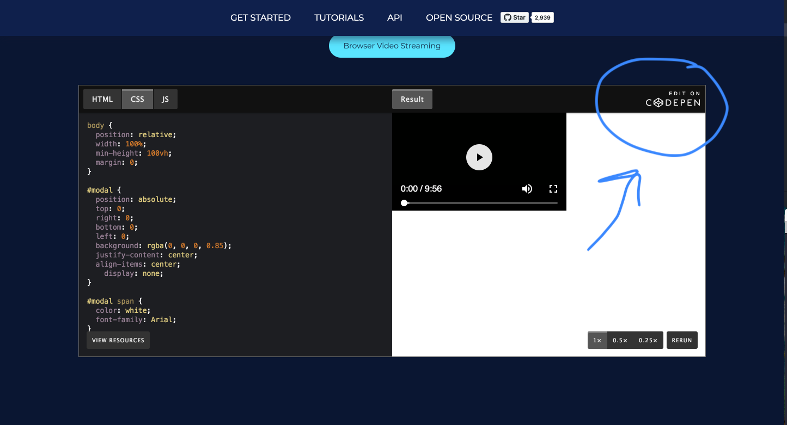Open the TUTORIALS navigation item
The width and height of the screenshot is (787, 425).
coord(339,17)
